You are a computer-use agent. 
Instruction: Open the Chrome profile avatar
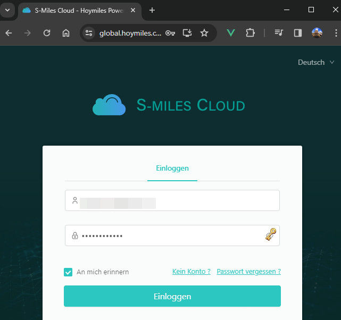pos(317,33)
